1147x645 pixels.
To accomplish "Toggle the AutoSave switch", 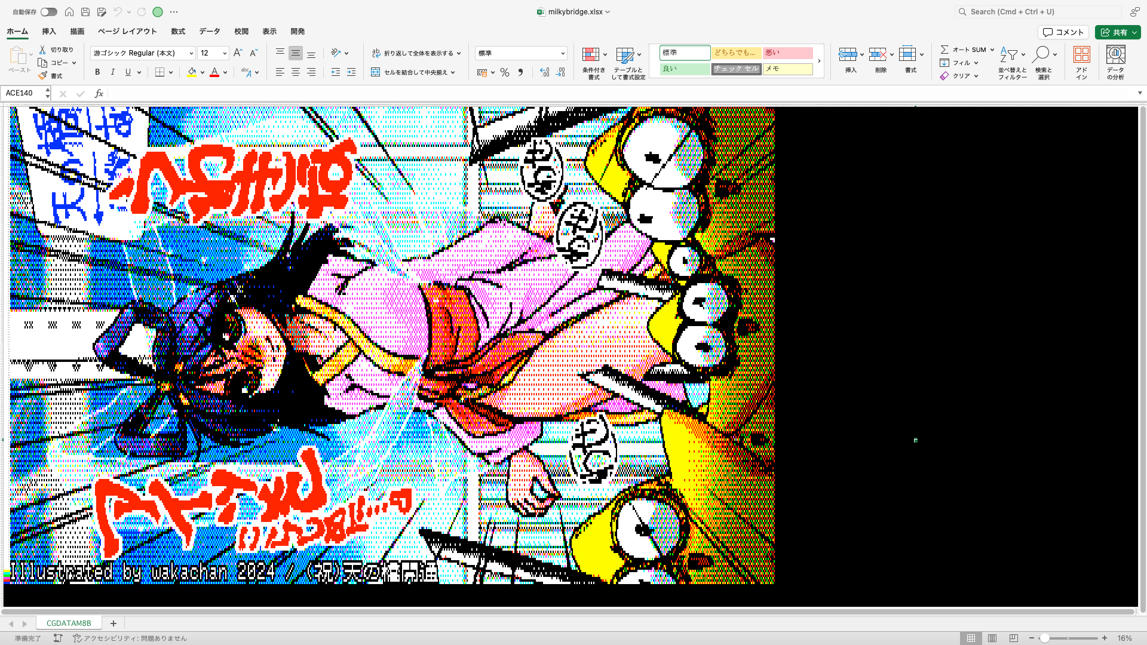I will [x=49, y=12].
